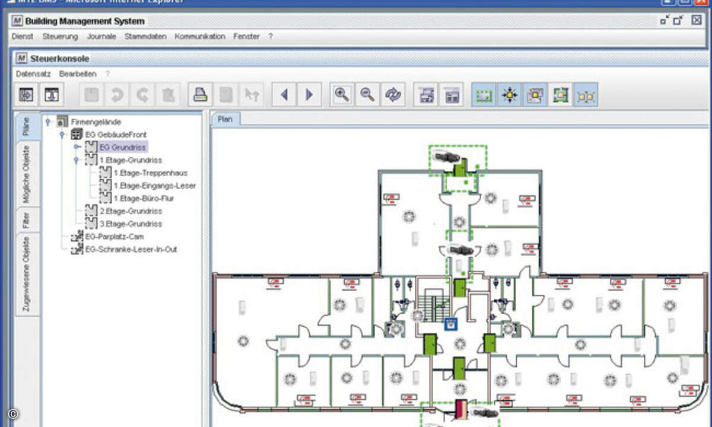Screen dimensions: 712x427
Task: Click the first toolbar icon with arrow into panel
Action: (27, 94)
